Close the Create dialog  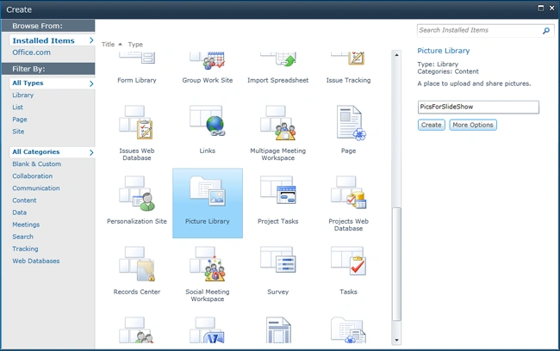[x=551, y=9]
